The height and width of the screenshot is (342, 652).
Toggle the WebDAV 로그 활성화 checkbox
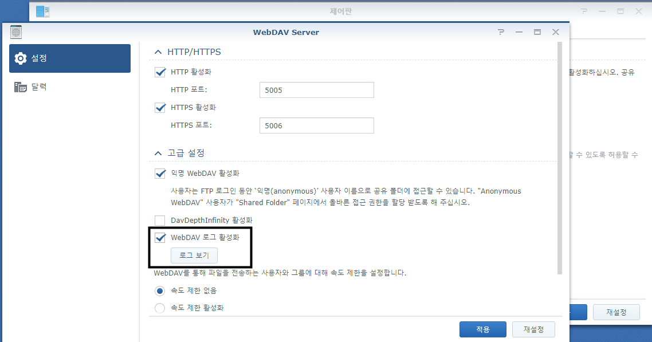[x=160, y=238]
